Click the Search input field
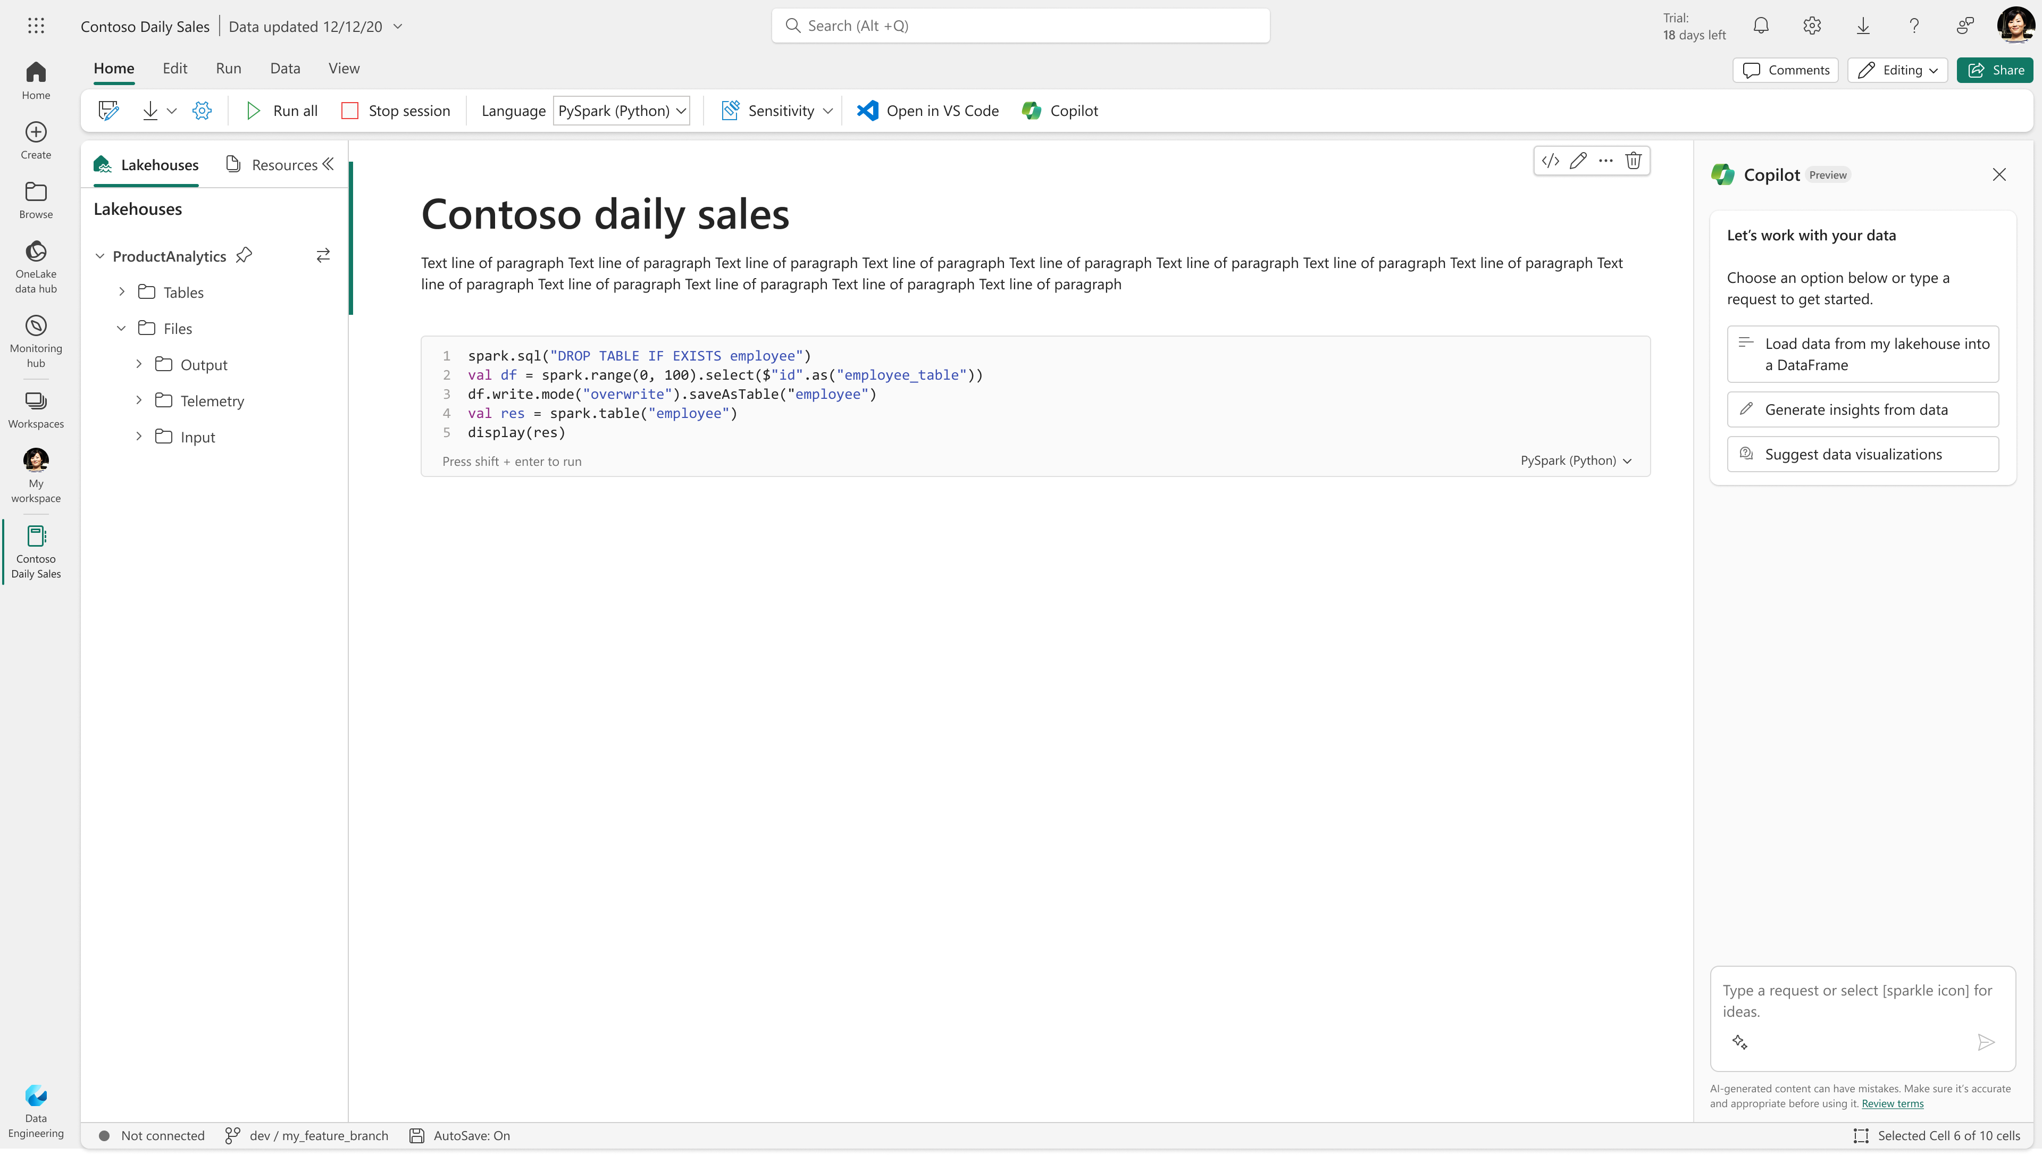The width and height of the screenshot is (2042, 1155). coord(1020,26)
